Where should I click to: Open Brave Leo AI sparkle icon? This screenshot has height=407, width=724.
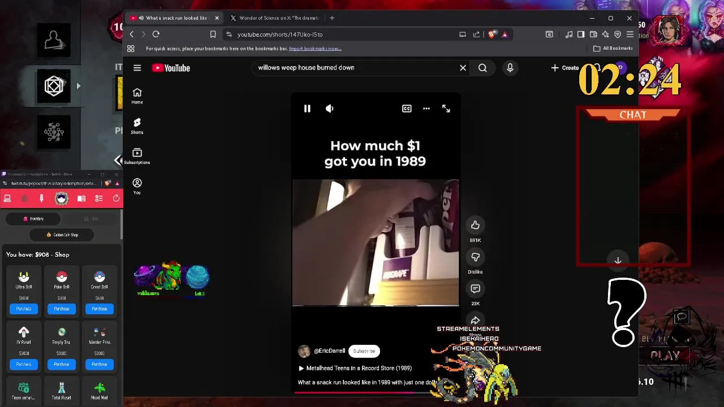(605, 34)
